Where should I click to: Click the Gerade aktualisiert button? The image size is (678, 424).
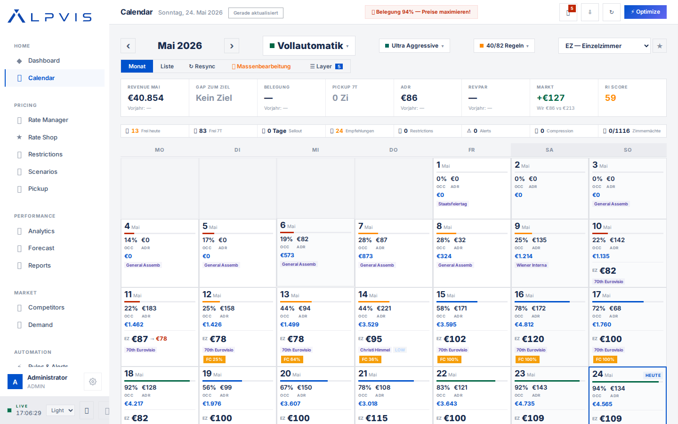click(256, 13)
